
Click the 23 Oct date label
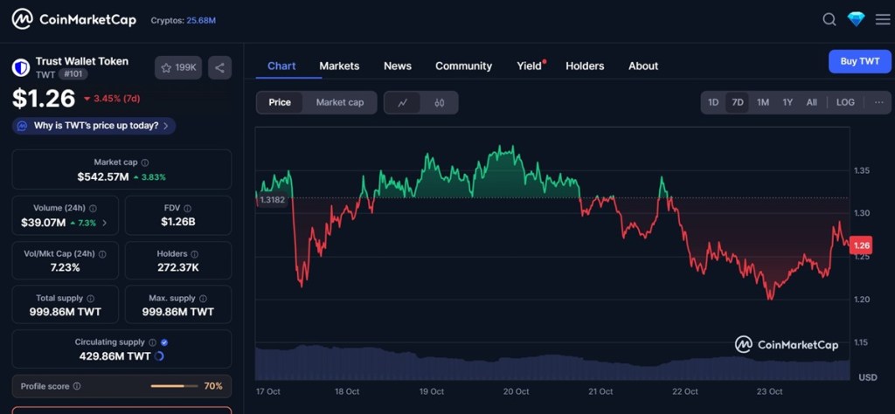point(769,392)
